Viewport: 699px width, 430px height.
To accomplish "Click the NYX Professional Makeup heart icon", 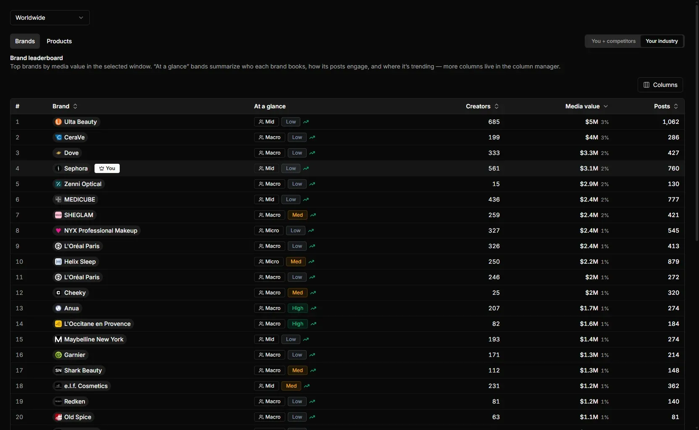I will pyautogui.click(x=58, y=231).
